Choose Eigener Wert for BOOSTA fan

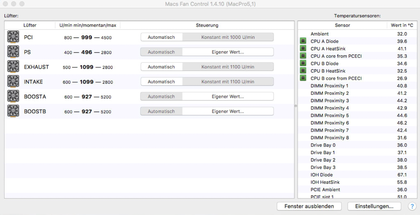[228, 96]
